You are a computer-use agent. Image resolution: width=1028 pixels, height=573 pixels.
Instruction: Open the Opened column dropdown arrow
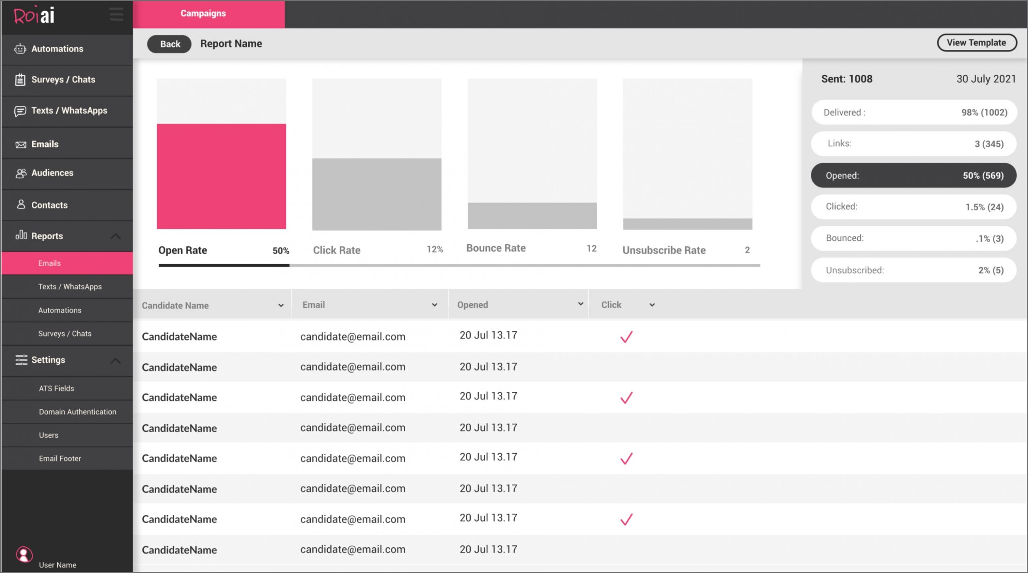[x=580, y=304]
